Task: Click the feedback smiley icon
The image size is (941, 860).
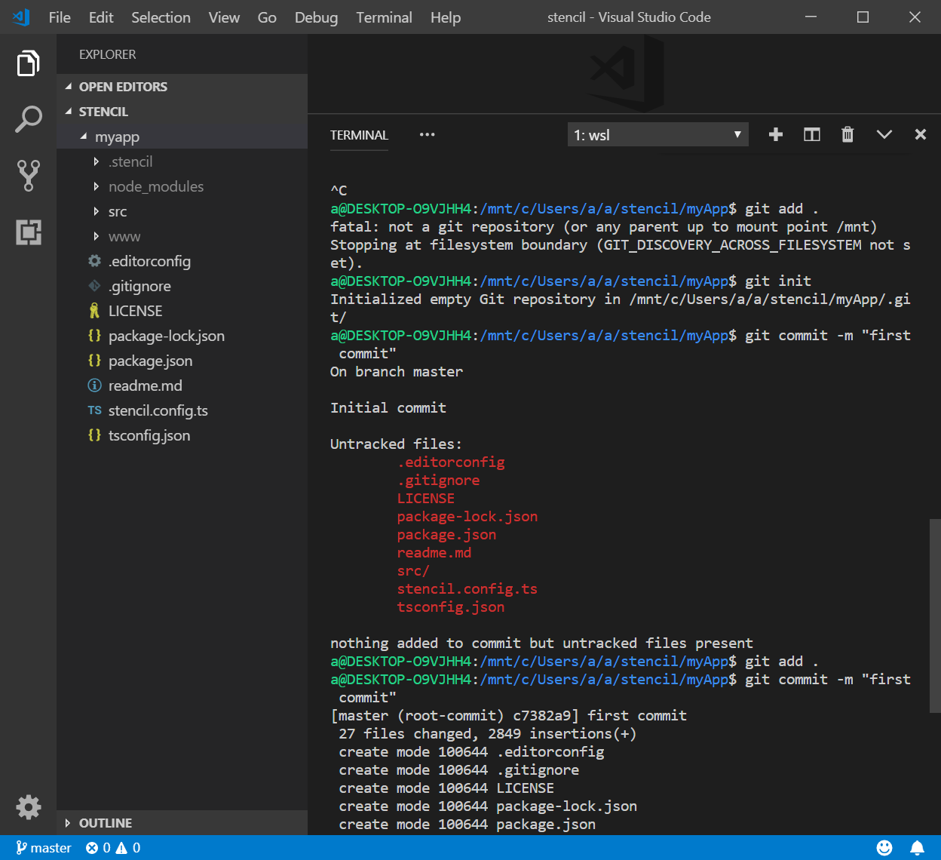Action: [x=884, y=848]
